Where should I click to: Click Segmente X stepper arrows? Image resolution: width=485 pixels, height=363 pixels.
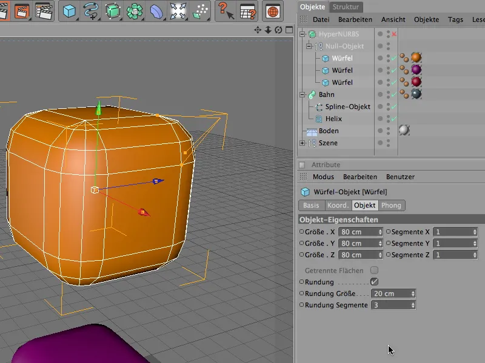click(475, 232)
